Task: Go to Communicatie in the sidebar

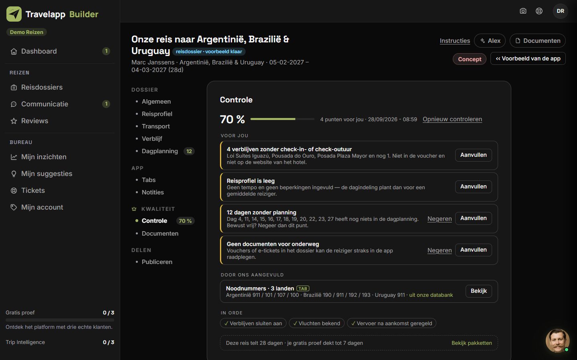Action: 60,104
